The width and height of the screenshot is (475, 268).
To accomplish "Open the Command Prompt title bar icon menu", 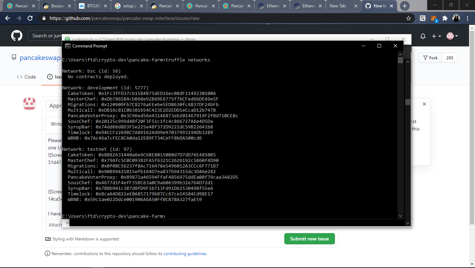I will tap(68, 46).
